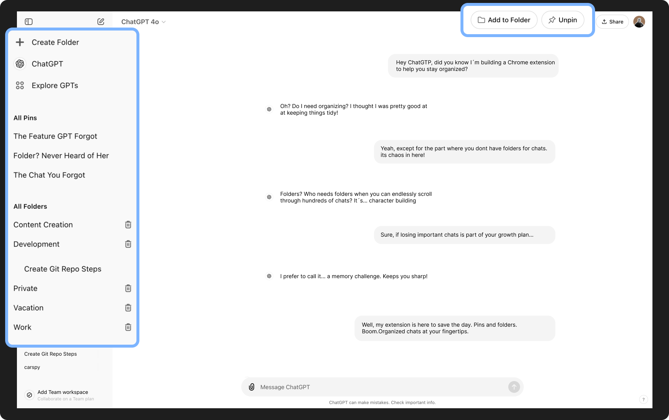669x420 pixels.
Task: Click the ChatGPT logo icon
Action: pos(20,64)
